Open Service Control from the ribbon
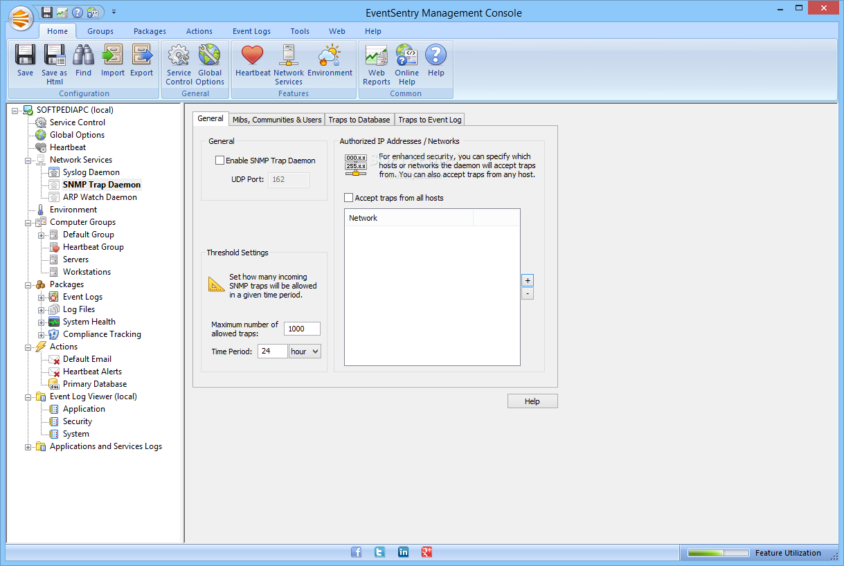 [x=179, y=64]
